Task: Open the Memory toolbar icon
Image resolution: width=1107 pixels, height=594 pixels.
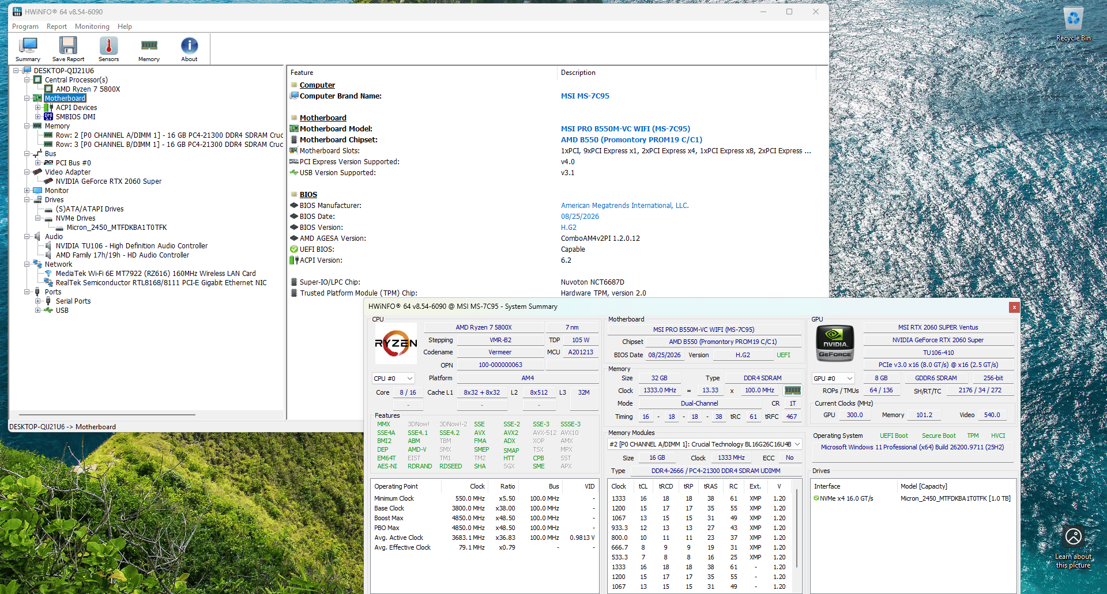Action: [149, 50]
